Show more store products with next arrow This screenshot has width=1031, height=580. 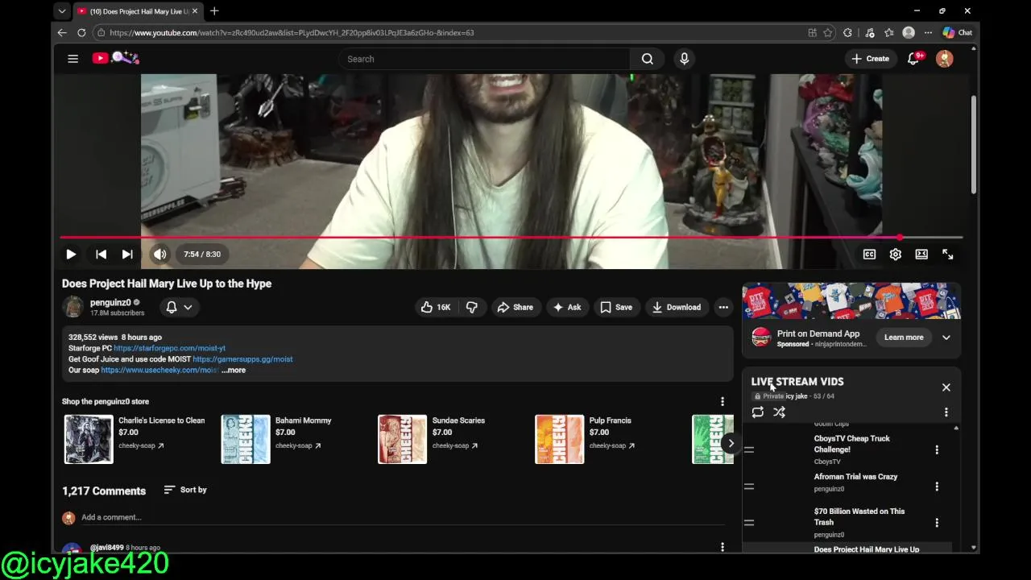[731, 443]
